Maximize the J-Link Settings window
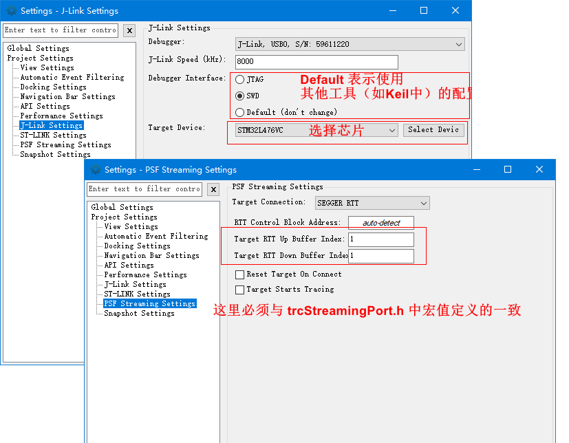The height and width of the screenshot is (443, 569). [424, 10]
